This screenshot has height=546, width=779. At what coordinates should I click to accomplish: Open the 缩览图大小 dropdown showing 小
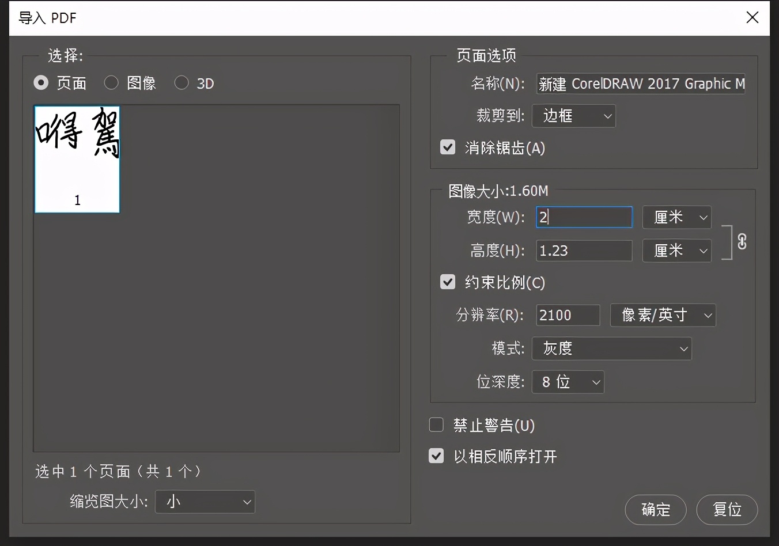pos(205,502)
